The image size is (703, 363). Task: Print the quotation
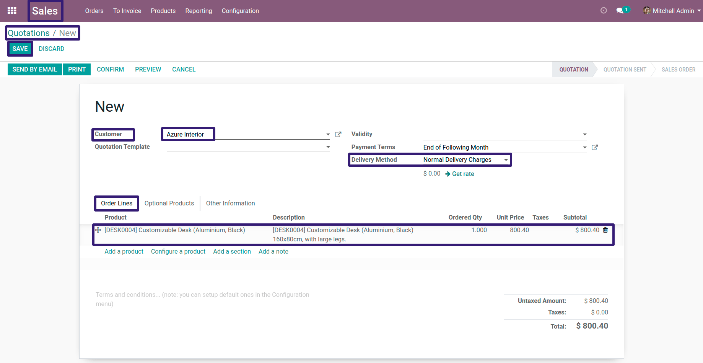77,69
